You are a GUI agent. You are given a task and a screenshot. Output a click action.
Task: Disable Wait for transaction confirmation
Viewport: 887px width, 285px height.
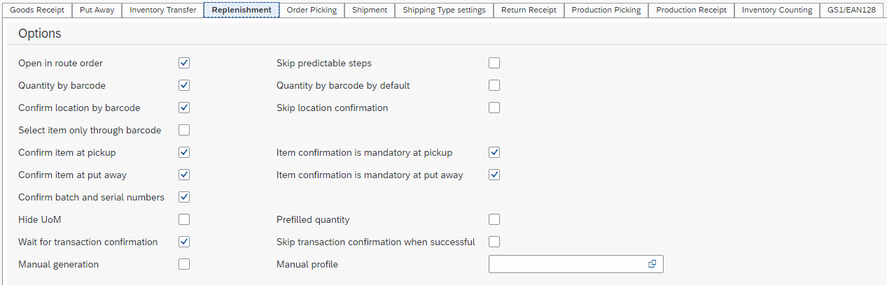[184, 242]
